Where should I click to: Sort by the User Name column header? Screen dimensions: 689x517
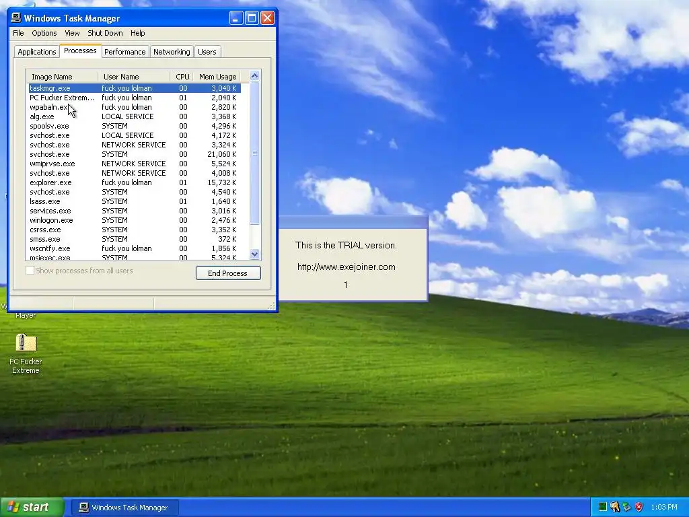point(134,77)
